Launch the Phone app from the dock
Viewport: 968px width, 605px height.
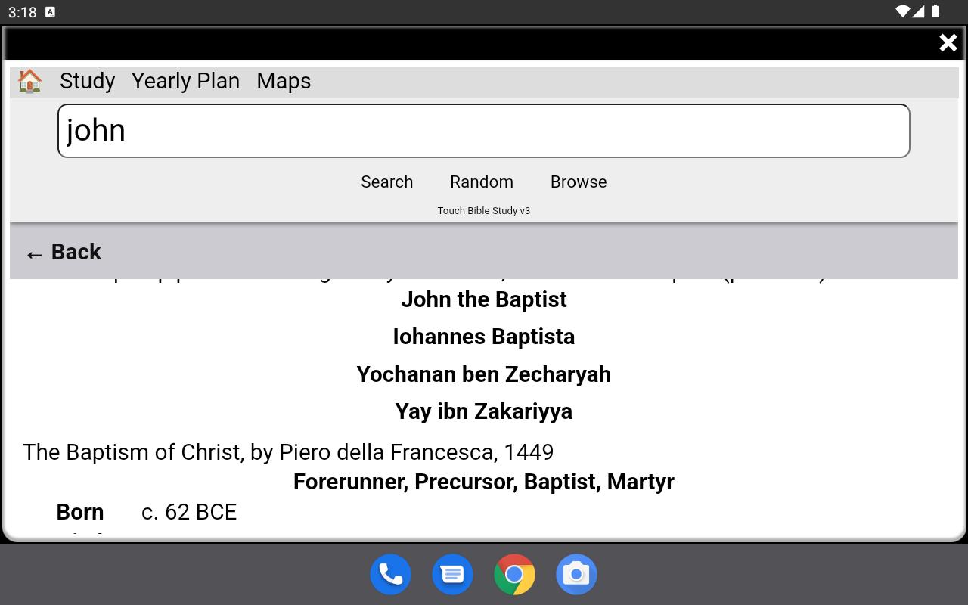click(390, 575)
